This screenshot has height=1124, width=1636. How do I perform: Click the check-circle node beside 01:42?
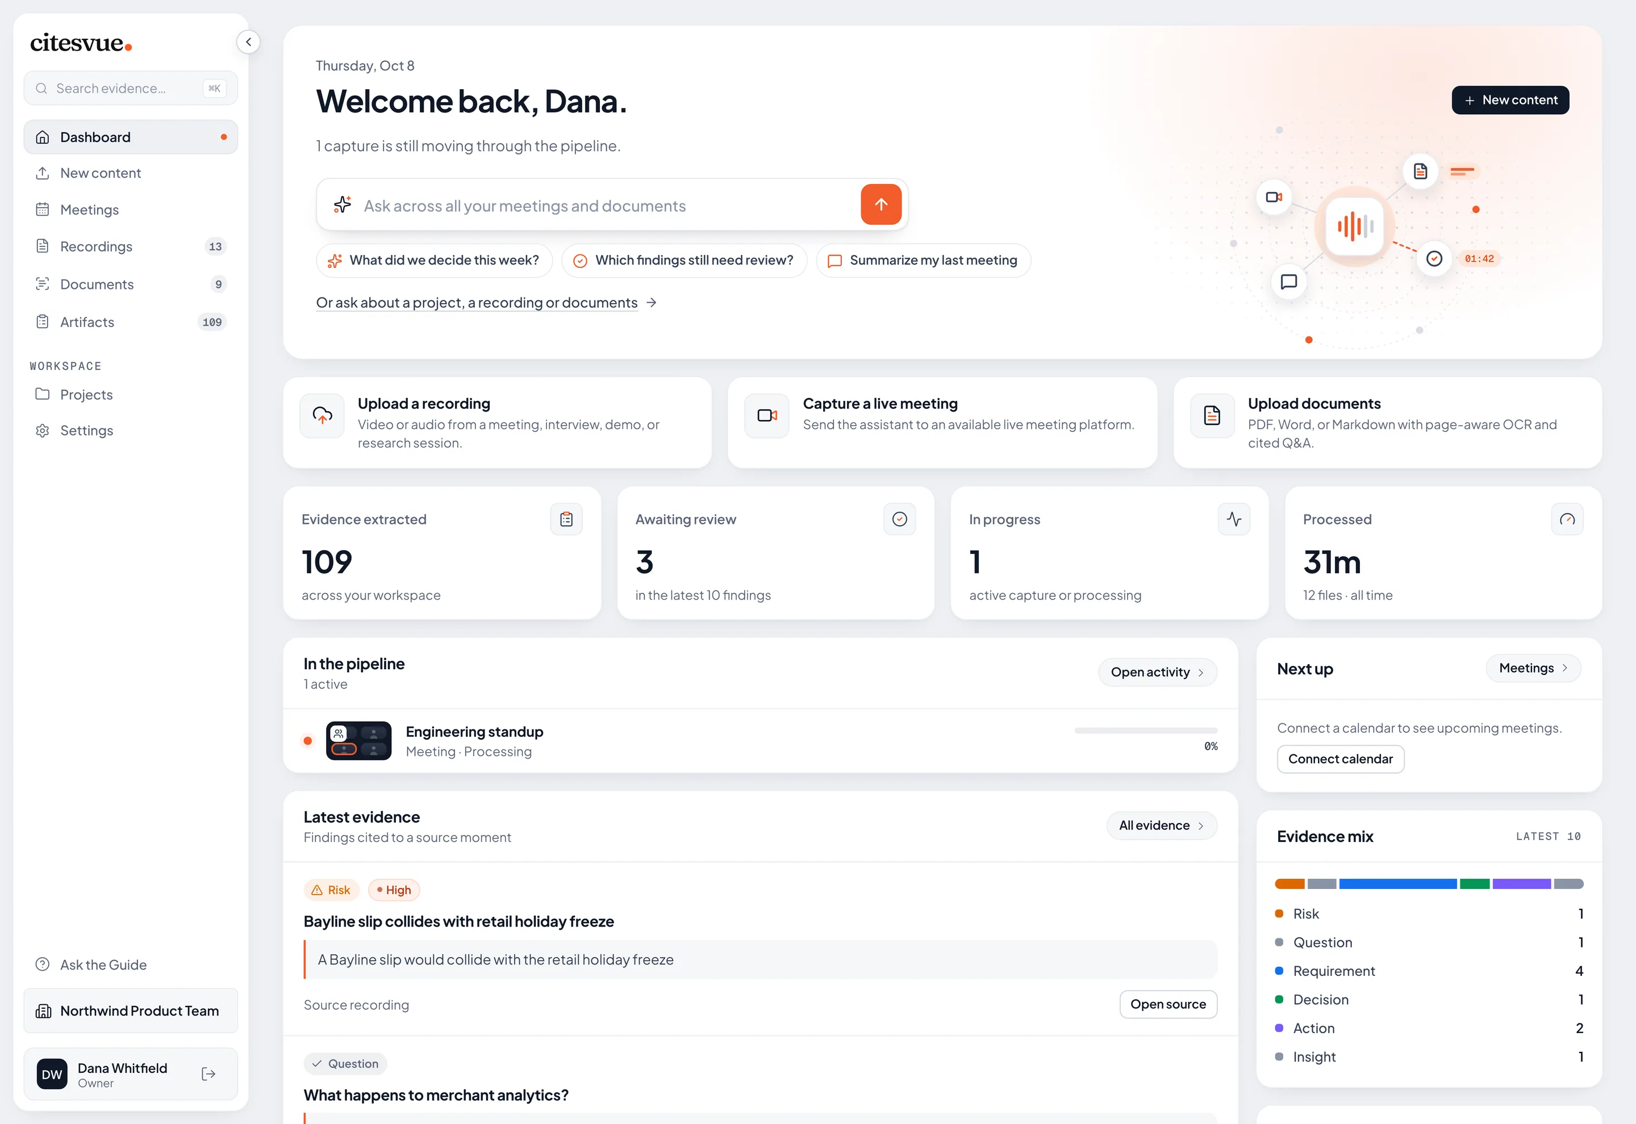point(1434,258)
